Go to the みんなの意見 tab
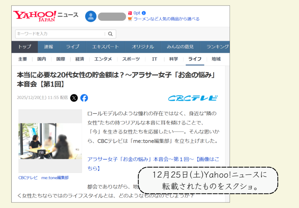Screen dimensions: 299x208 (180, 47)
